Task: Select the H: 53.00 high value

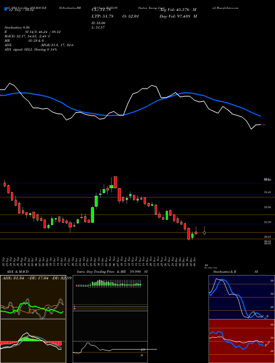Action: [x=98, y=23]
